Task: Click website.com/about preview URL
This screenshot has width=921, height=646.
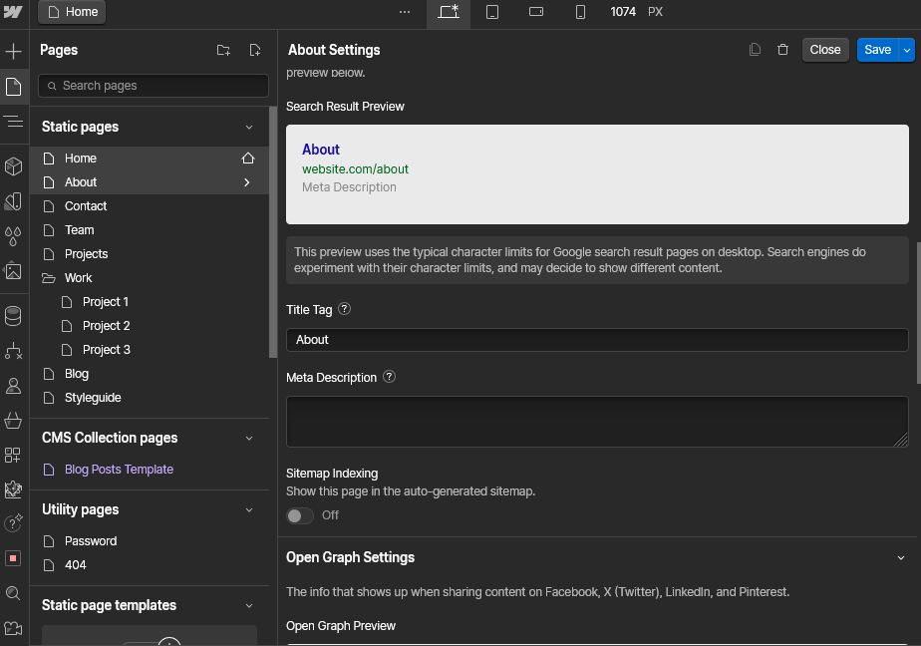Action: click(x=356, y=169)
